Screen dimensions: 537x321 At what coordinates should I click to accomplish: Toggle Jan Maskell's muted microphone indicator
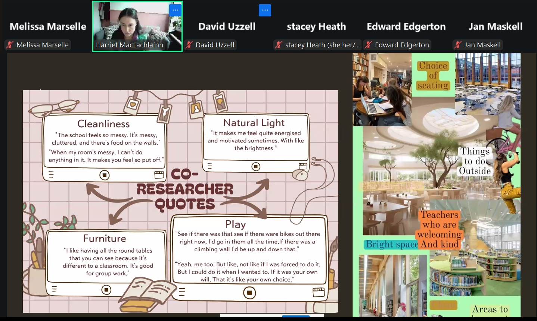point(458,45)
